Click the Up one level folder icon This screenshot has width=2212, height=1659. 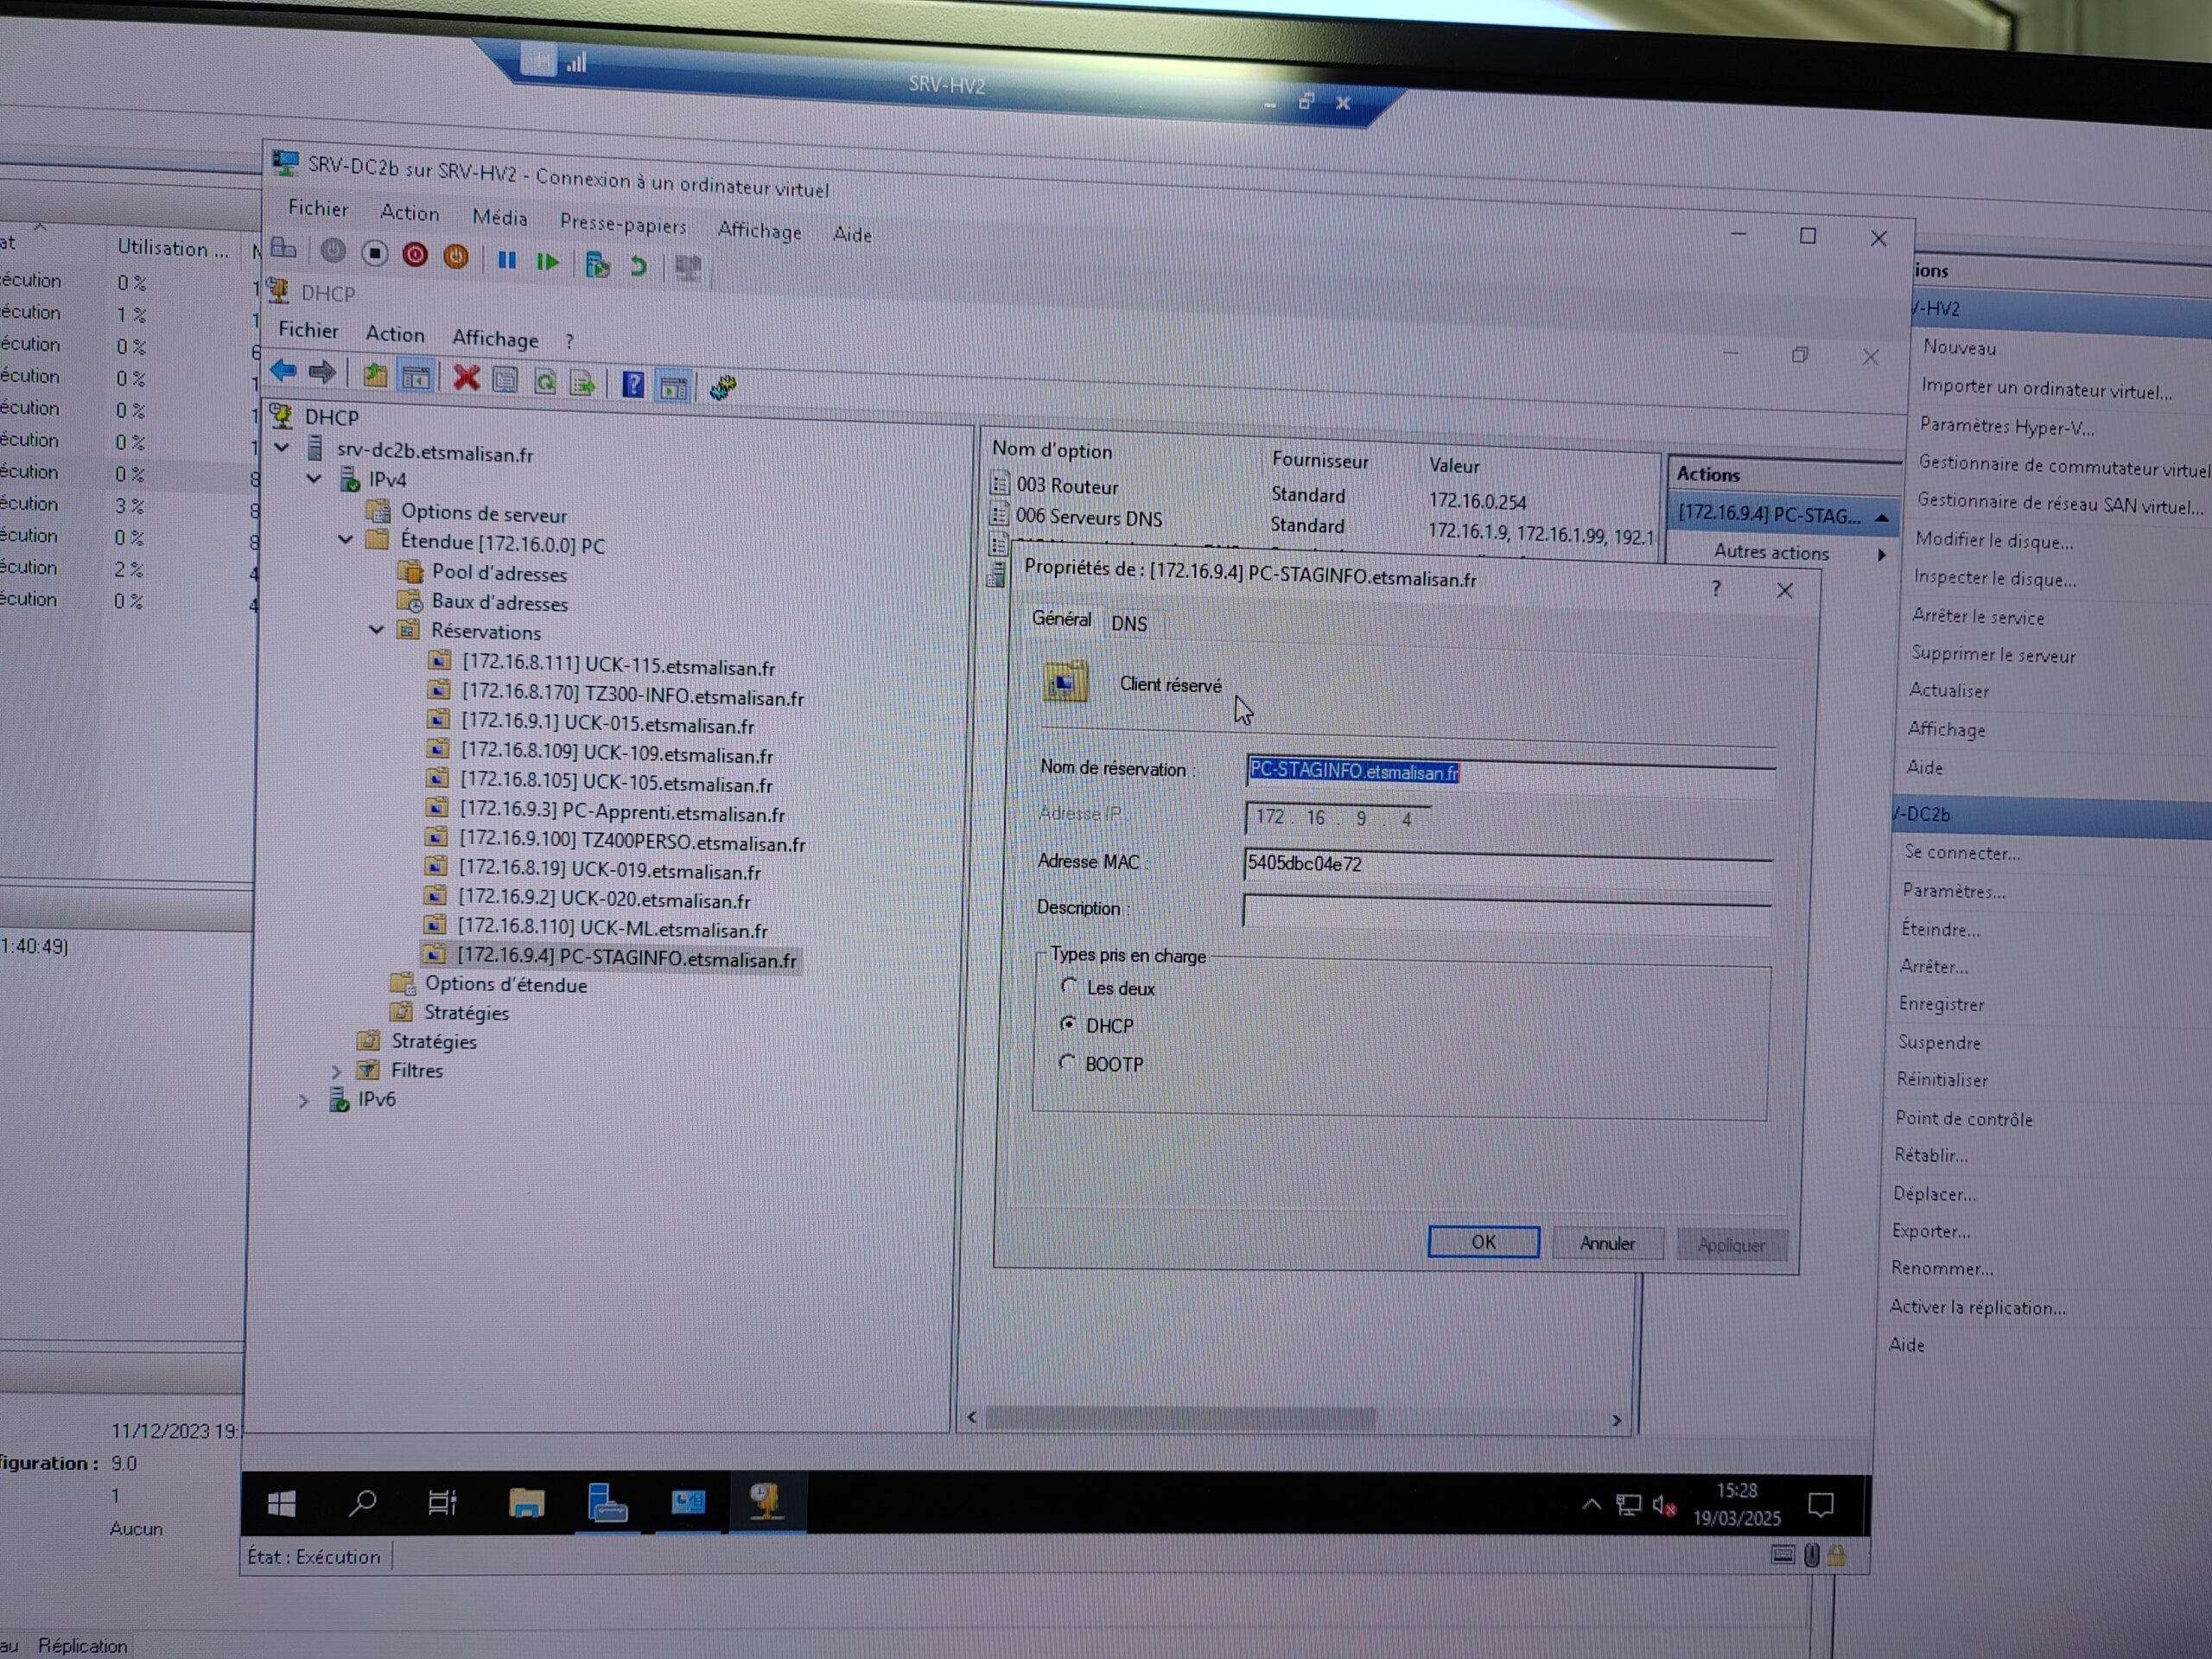point(375,375)
